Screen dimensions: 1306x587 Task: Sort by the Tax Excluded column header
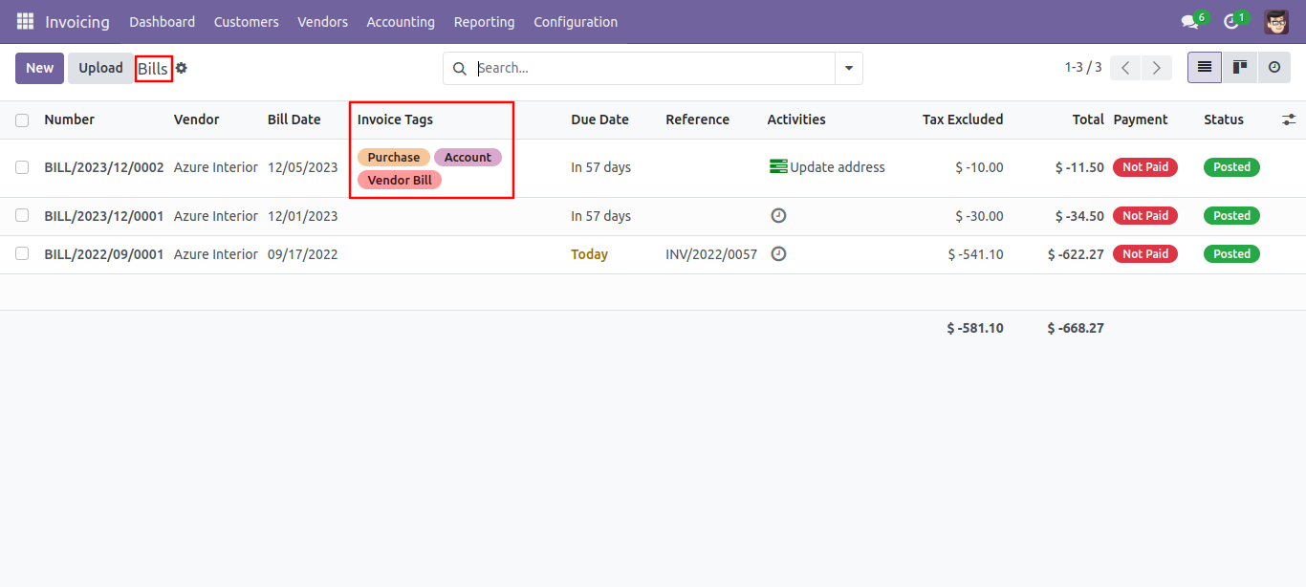pyautogui.click(x=963, y=120)
